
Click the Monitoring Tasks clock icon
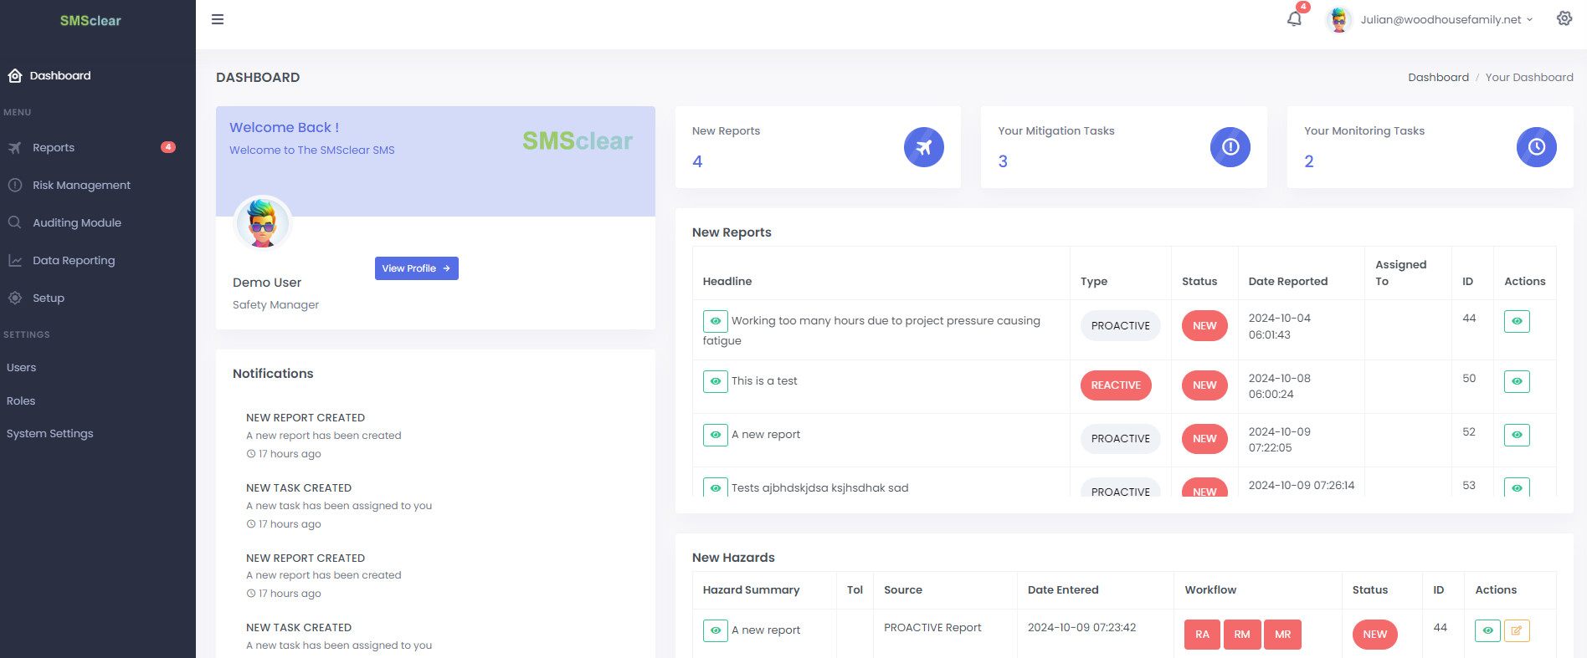point(1536,147)
